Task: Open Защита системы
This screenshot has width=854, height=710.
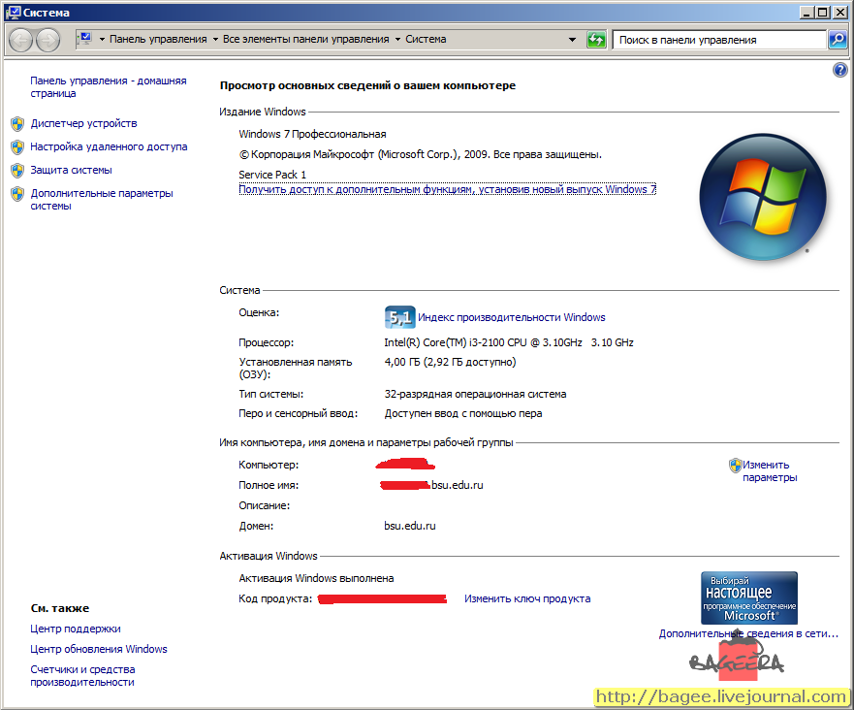Action: point(71,170)
